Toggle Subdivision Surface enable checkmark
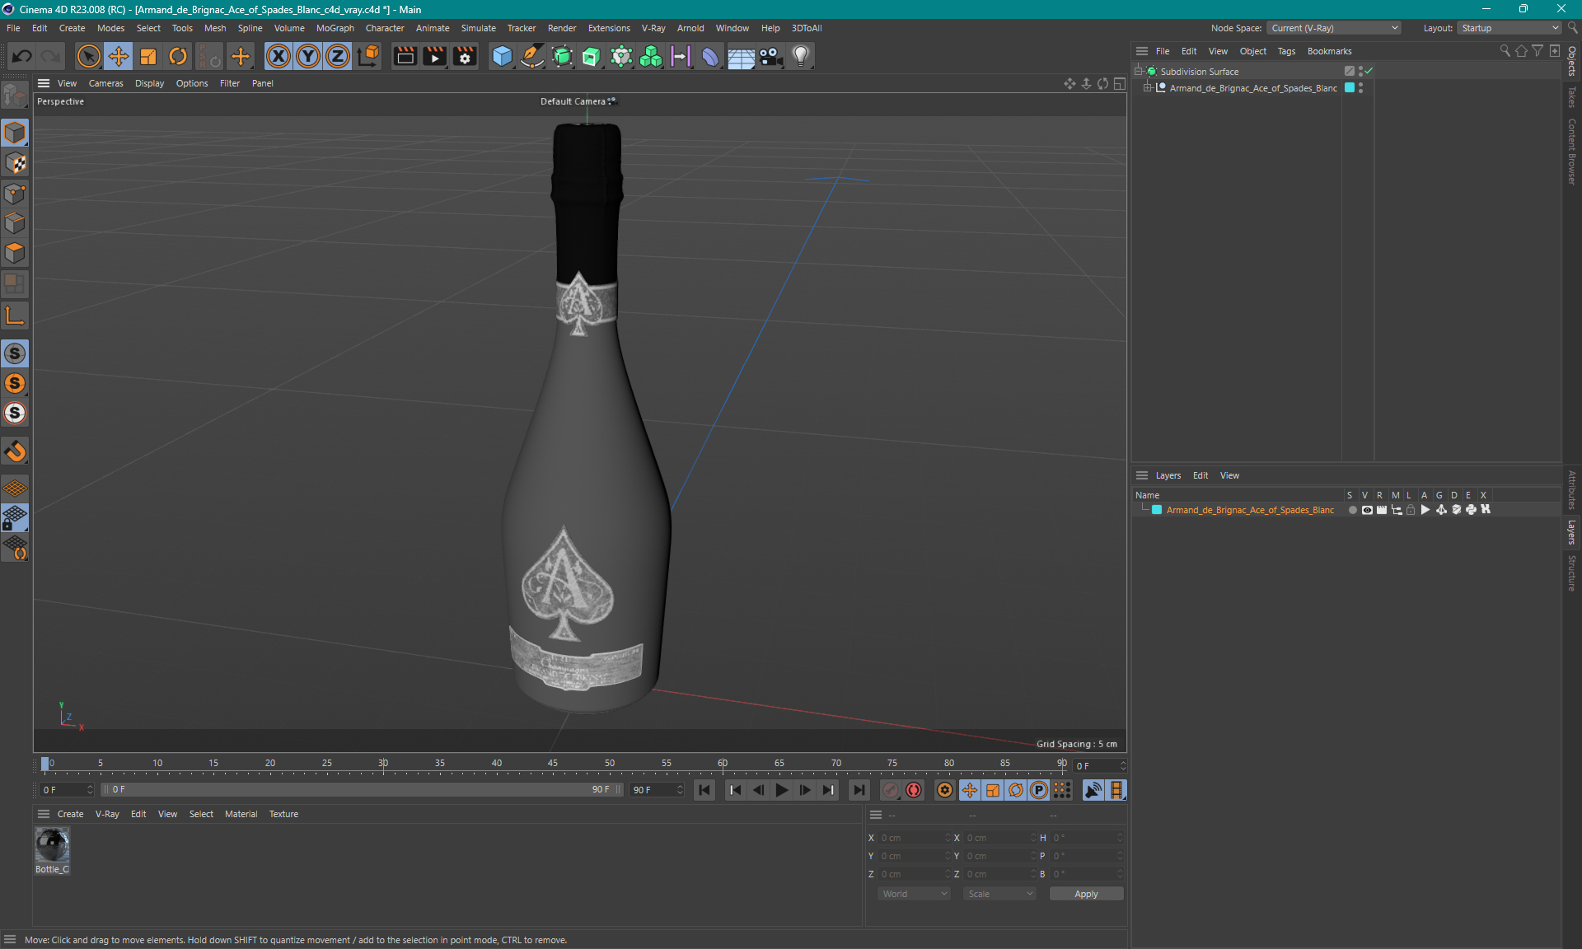The image size is (1582, 949). pos(1369,72)
